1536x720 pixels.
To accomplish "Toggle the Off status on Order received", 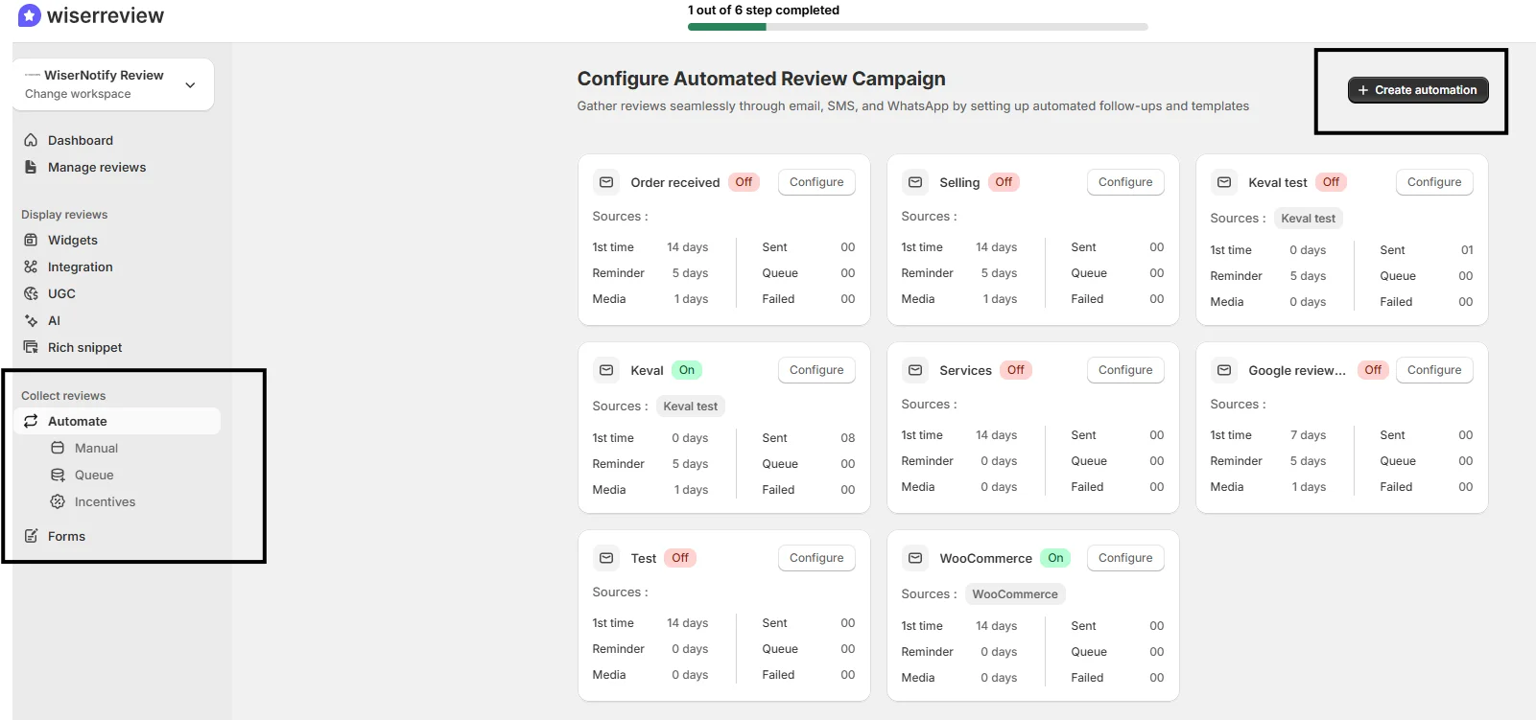I will 744,182.
